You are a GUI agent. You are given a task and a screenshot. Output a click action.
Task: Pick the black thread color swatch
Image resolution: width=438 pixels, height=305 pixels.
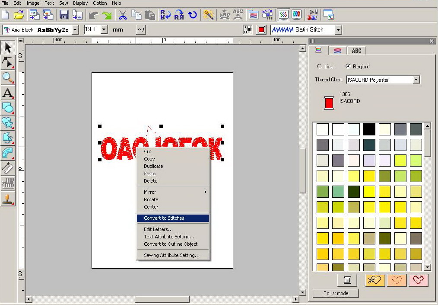point(369,129)
